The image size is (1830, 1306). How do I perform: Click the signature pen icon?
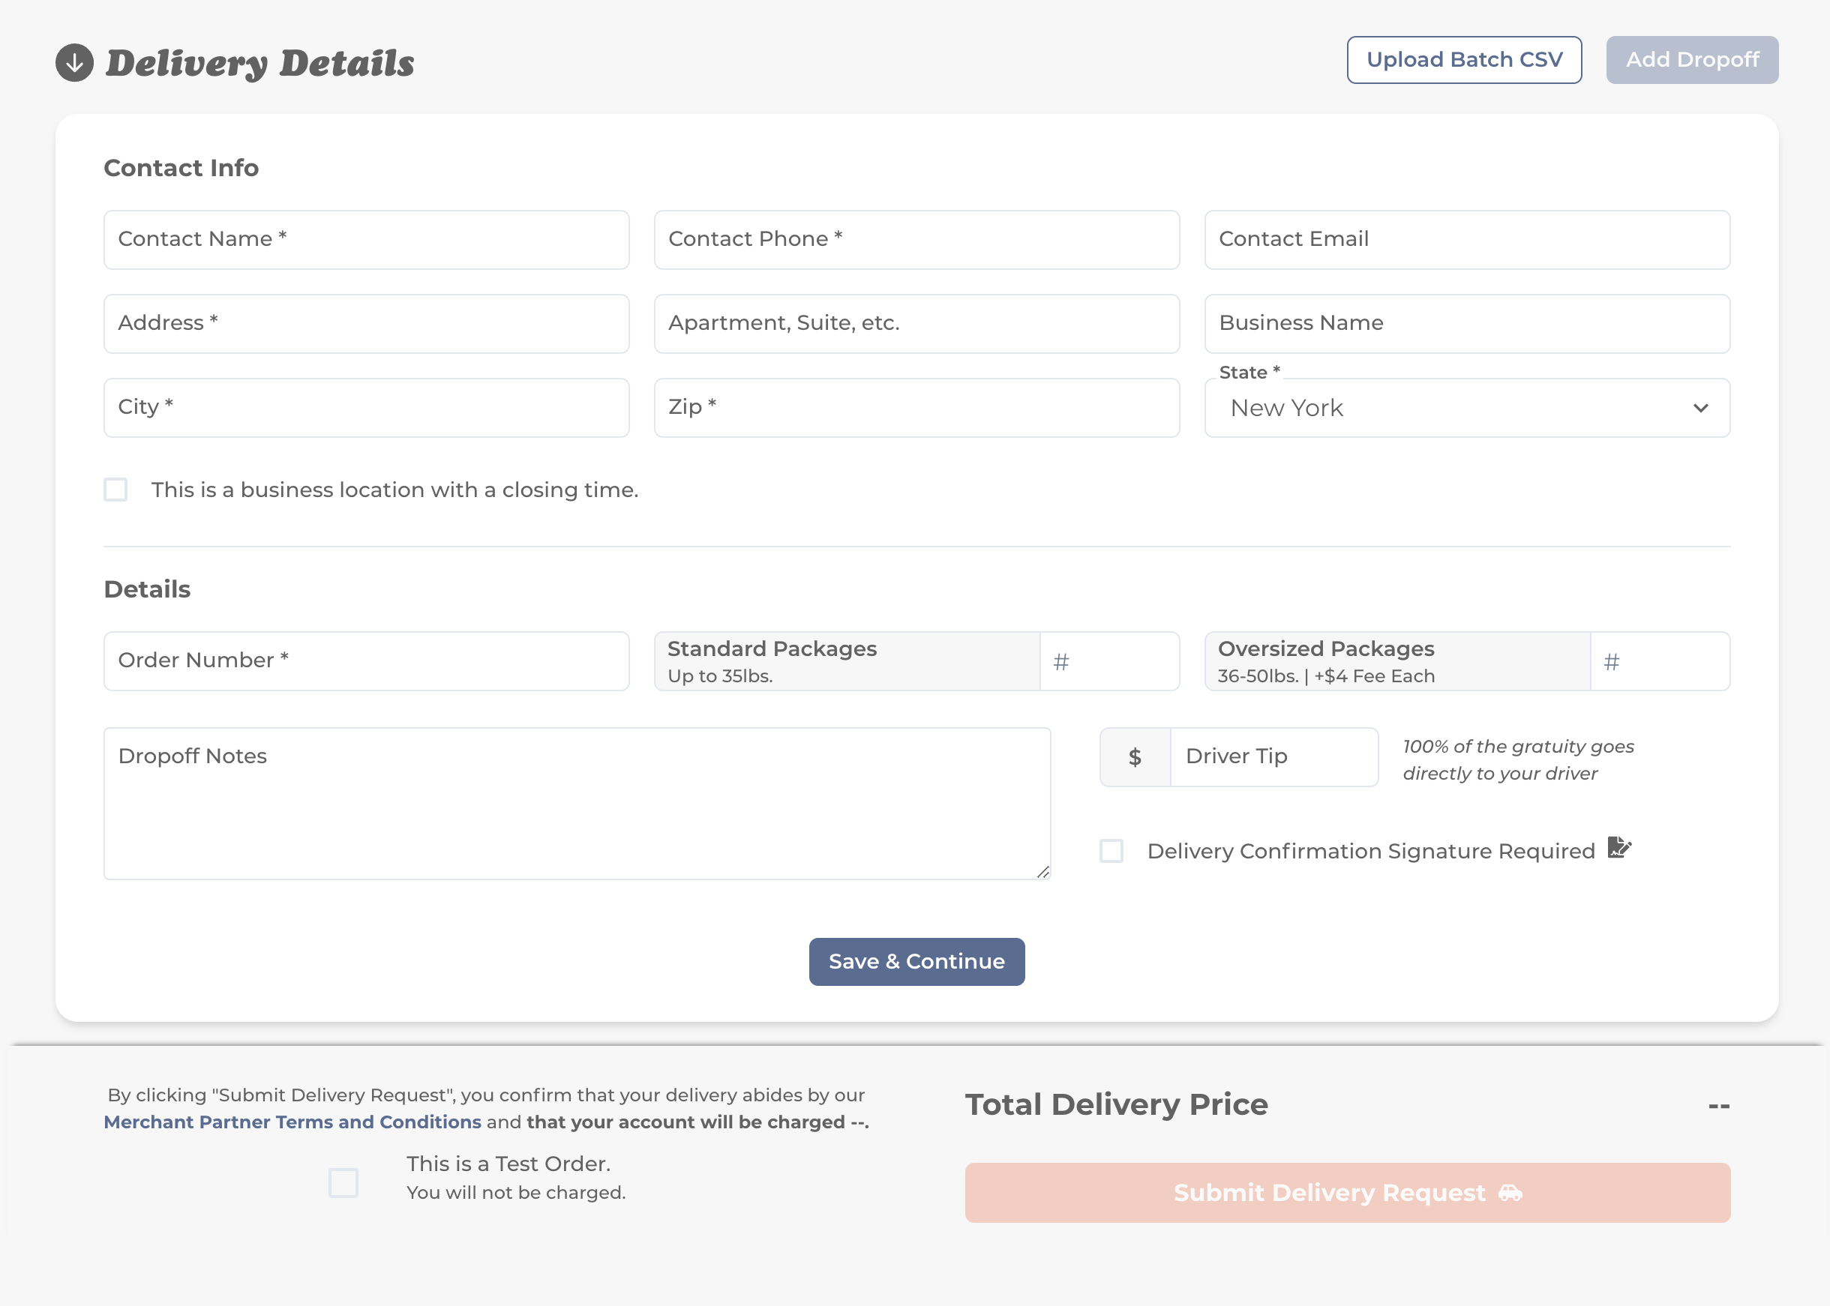pos(1619,848)
